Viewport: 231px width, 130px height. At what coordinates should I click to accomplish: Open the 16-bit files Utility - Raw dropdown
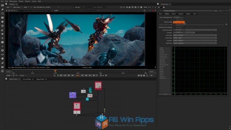coord(195,38)
